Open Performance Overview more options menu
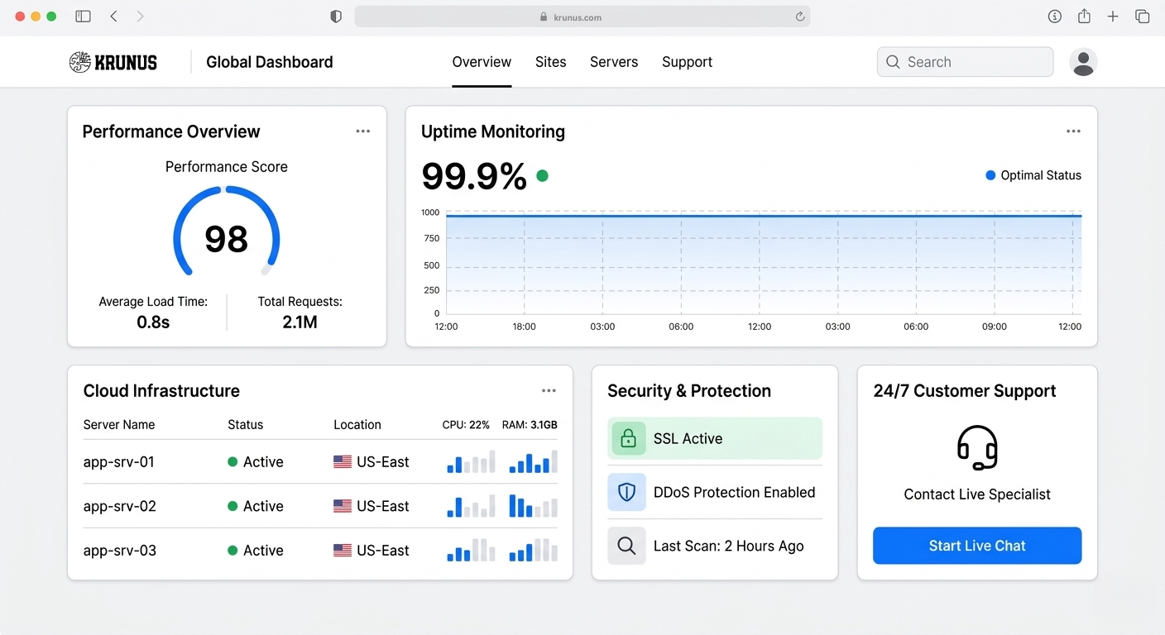Viewport: 1165px width, 635px height. (x=362, y=131)
